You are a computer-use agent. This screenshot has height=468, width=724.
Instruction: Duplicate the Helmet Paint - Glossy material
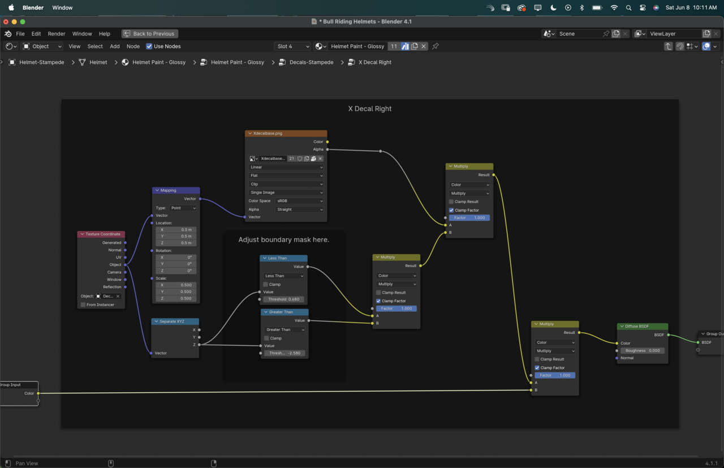coord(415,46)
